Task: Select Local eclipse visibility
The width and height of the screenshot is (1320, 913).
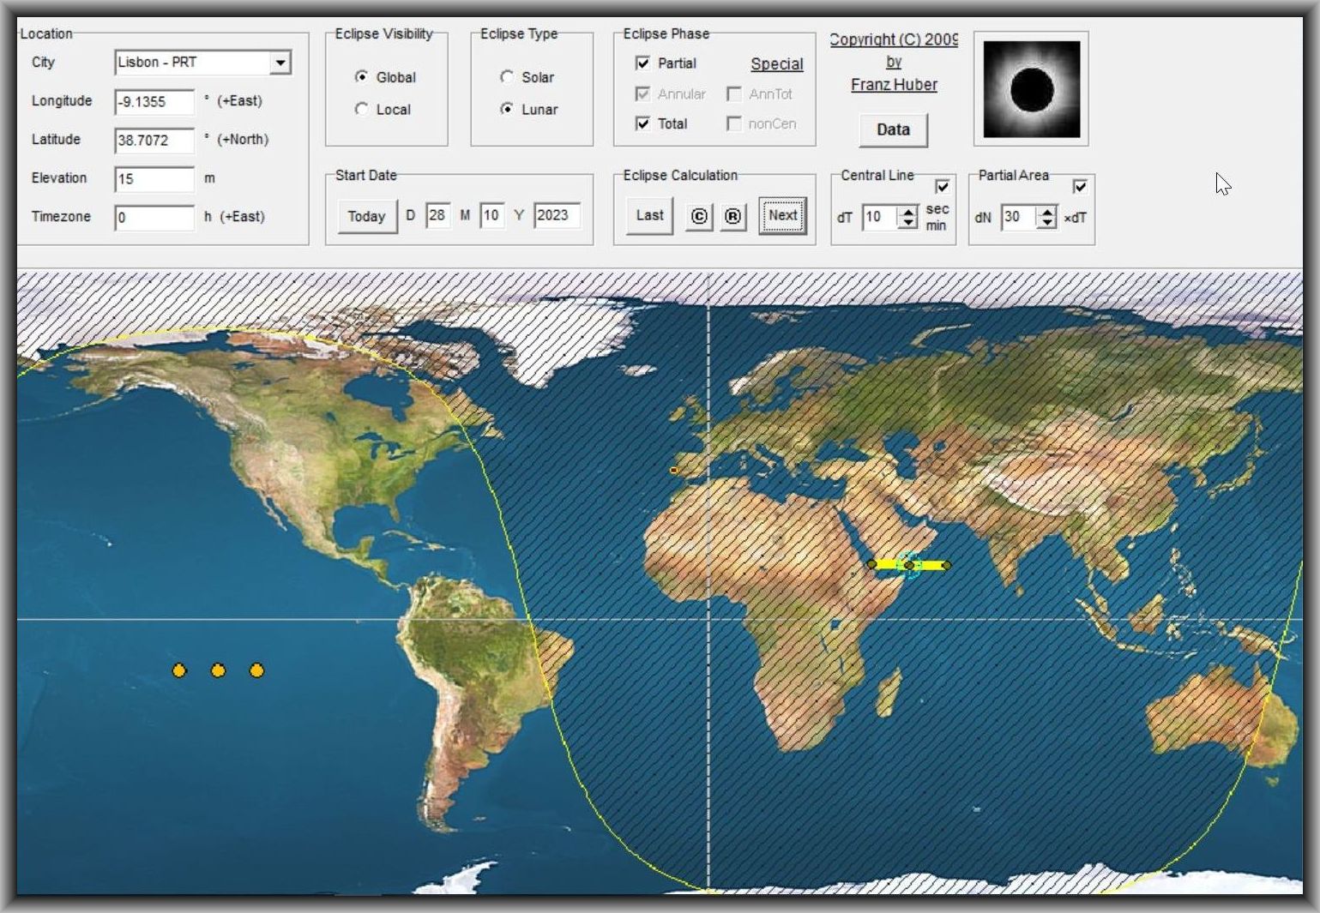Action: click(x=361, y=110)
